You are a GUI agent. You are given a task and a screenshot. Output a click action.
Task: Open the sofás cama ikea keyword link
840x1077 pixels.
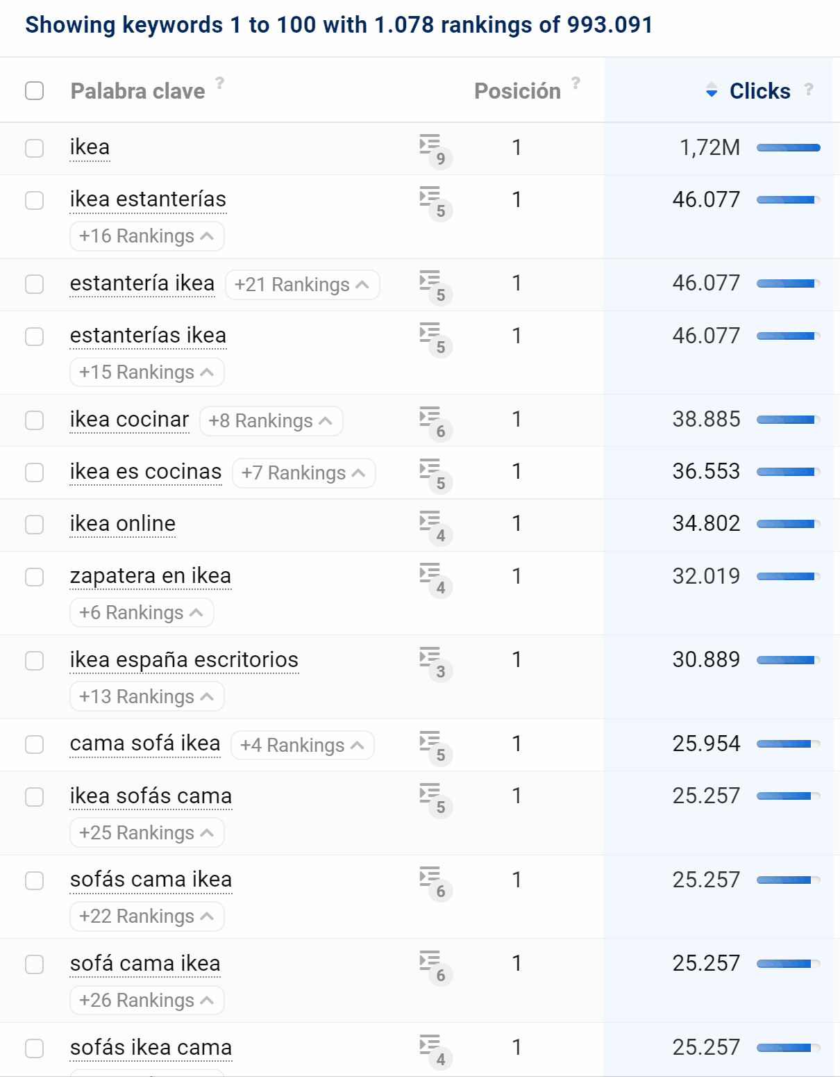click(x=151, y=880)
